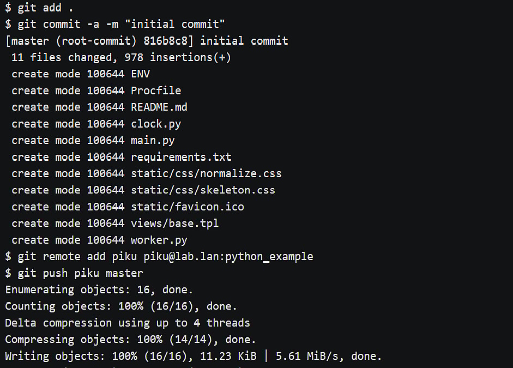The height and width of the screenshot is (368, 513).
Task: Click the commit hash 816b8c8
Action: 166,41
